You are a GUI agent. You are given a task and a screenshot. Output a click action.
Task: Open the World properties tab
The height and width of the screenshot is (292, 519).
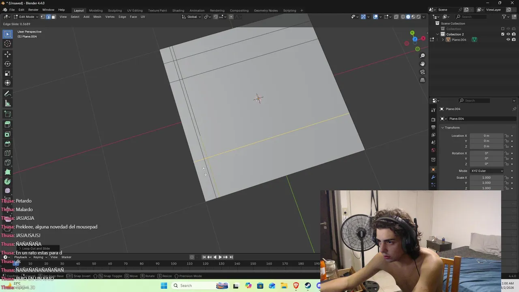433,150
